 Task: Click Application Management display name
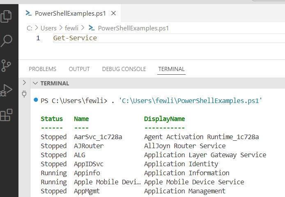coord(185,191)
